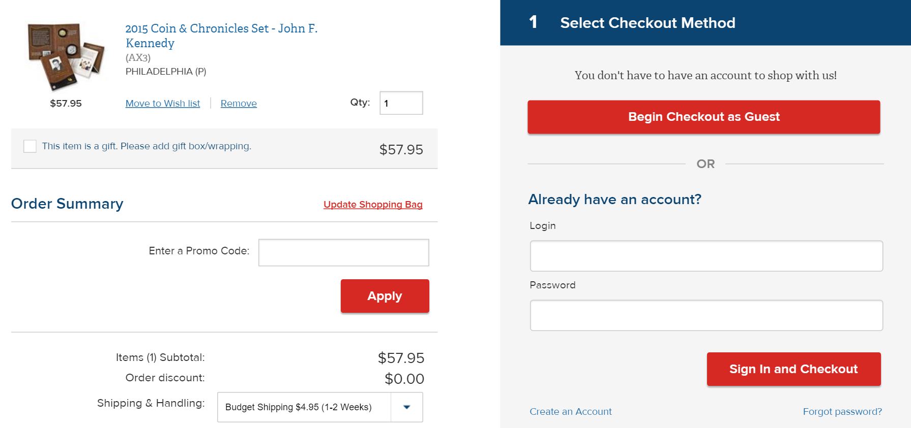The height and width of the screenshot is (428, 911).
Task: Click the Coin & Chronicles Set product thumbnail
Action: 66,56
